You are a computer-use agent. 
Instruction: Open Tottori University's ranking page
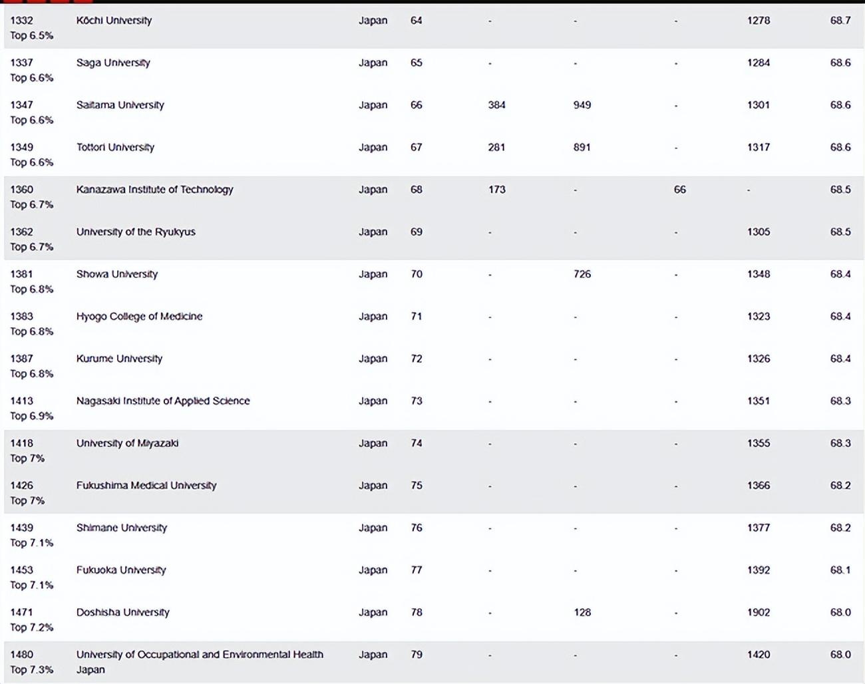(115, 148)
